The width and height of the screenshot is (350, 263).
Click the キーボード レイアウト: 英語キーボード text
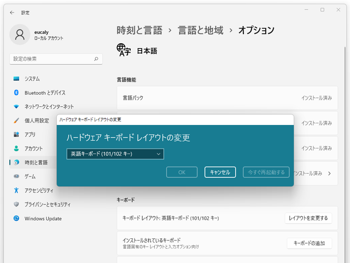click(171, 218)
